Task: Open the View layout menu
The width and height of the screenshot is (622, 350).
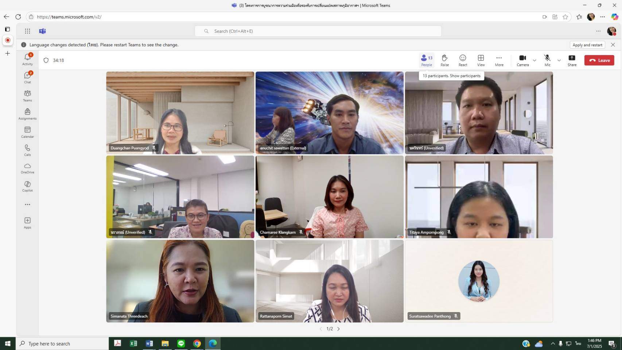Action: point(481,60)
